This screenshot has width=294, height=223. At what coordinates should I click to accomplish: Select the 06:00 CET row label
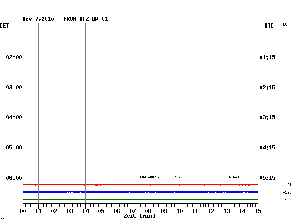pos(14,177)
